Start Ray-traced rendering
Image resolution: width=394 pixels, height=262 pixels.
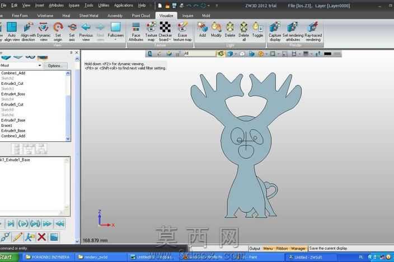[313, 32]
